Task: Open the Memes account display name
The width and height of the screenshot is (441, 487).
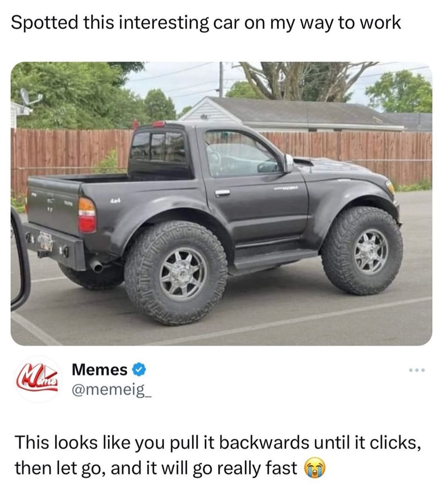Action: (x=100, y=370)
